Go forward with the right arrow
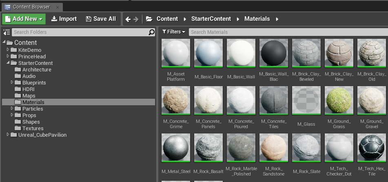 click(x=136, y=19)
